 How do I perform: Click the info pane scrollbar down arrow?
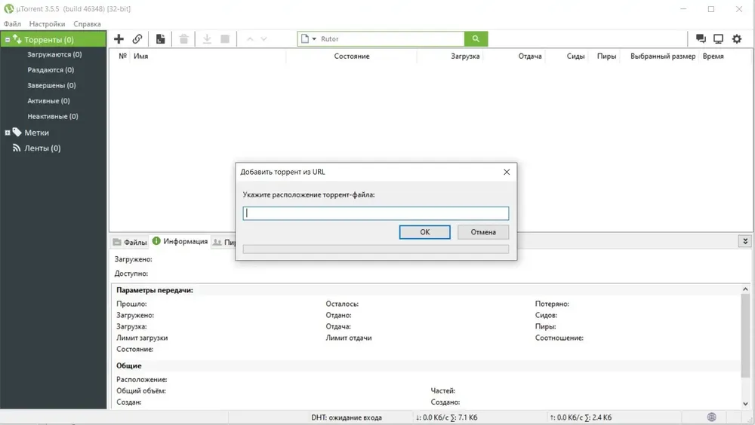pyautogui.click(x=745, y=404)
